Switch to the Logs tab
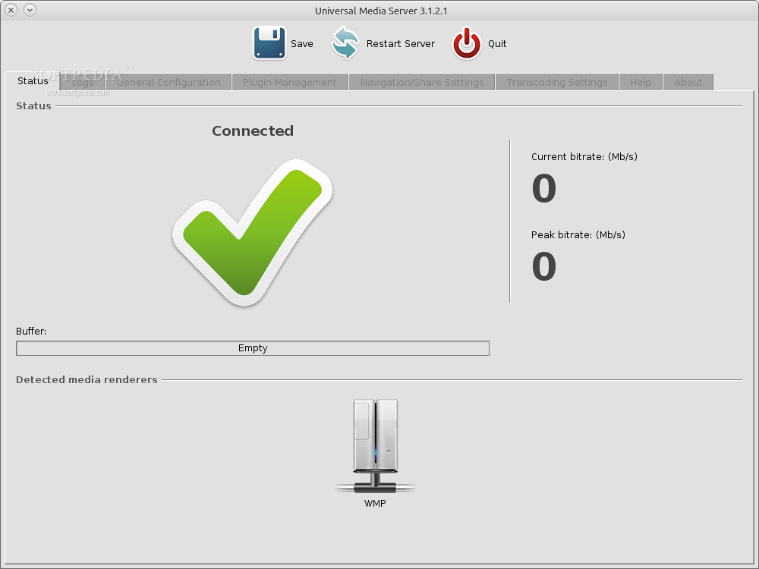The width and height of the screenshot is (759, 569). [83, 81]
